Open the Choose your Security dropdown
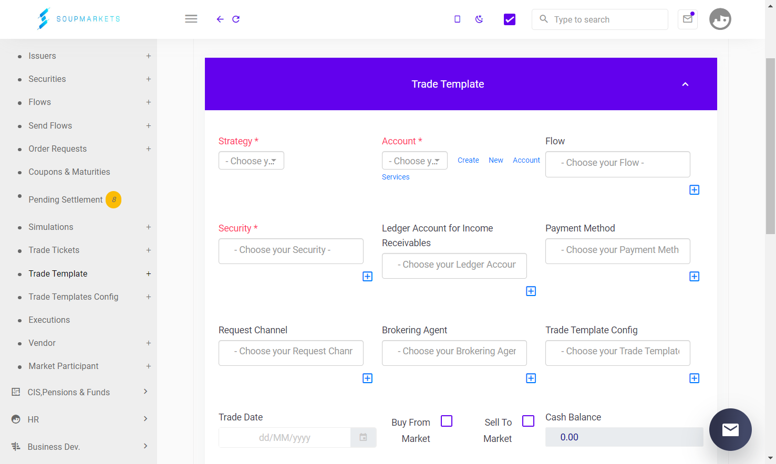Screen dimensions: 776x464 click(x=291, y=251)
